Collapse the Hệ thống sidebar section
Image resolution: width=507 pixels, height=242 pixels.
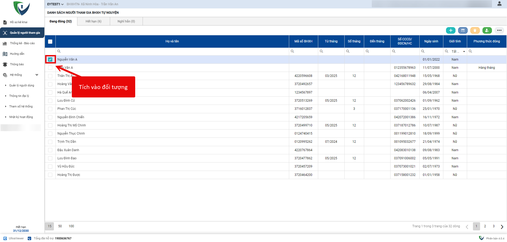[x=37, y=75]
